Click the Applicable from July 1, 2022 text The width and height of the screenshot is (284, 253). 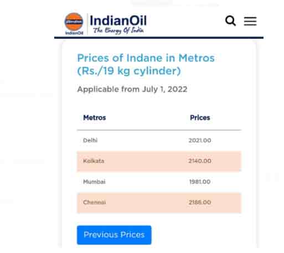click(132, 89)
